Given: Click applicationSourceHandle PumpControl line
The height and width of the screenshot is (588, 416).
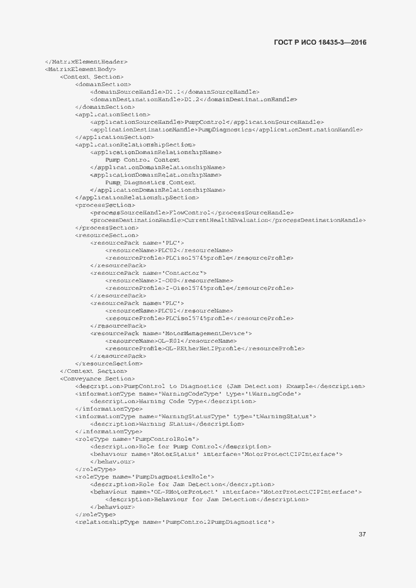Looking at the screenshot, I should [x=206, y=122].
